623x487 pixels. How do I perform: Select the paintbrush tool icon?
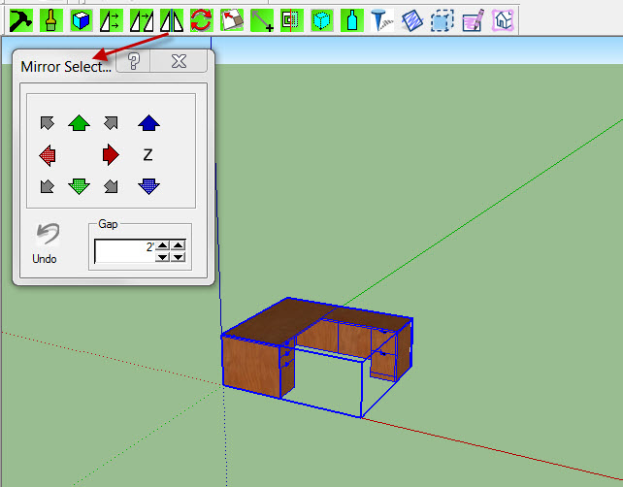pyautogui.click(x=50, y=20)
